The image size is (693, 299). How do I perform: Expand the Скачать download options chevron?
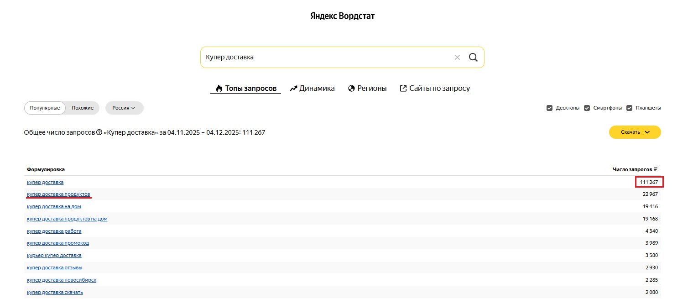click(646, 132)
